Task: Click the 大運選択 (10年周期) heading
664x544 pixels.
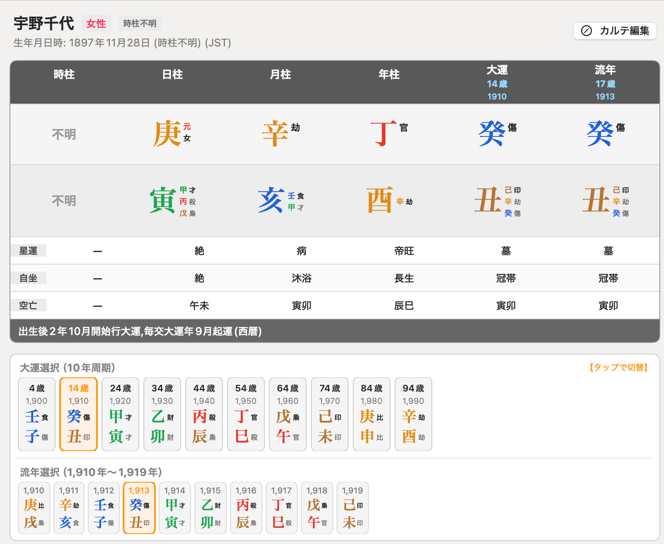Action: pyautogui.click(x=68, y=368)
